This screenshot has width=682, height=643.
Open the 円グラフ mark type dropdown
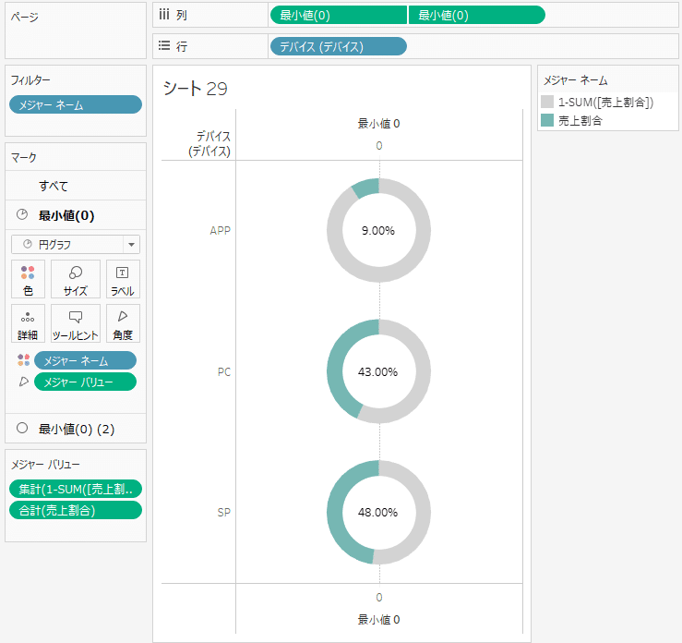[76, 244]
